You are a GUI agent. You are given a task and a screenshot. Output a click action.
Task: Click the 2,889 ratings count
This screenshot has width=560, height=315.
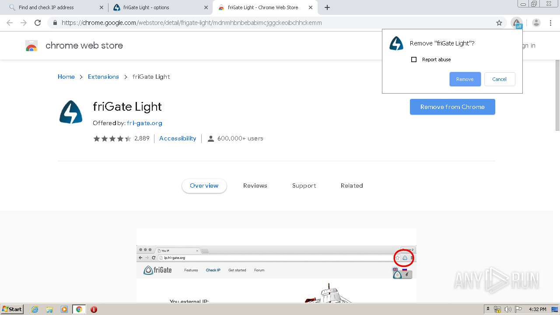142,139
